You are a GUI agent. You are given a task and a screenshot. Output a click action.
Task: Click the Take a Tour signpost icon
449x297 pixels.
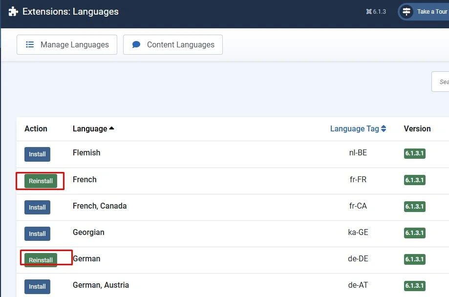pyautogui.click(x=406, y=12)
